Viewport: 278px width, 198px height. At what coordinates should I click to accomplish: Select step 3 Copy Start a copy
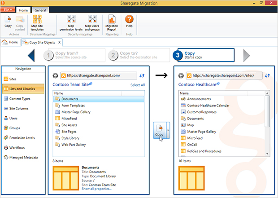pos(204,55)
